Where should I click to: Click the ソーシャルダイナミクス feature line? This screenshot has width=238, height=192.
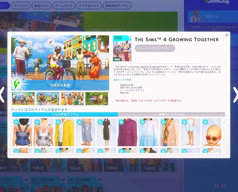(132, 90)
